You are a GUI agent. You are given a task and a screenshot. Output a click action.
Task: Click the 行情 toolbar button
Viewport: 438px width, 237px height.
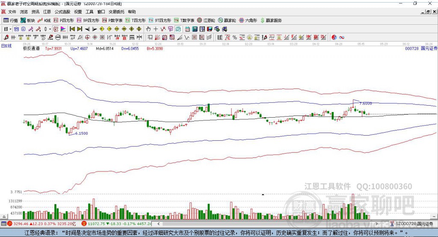click(10, 21)
